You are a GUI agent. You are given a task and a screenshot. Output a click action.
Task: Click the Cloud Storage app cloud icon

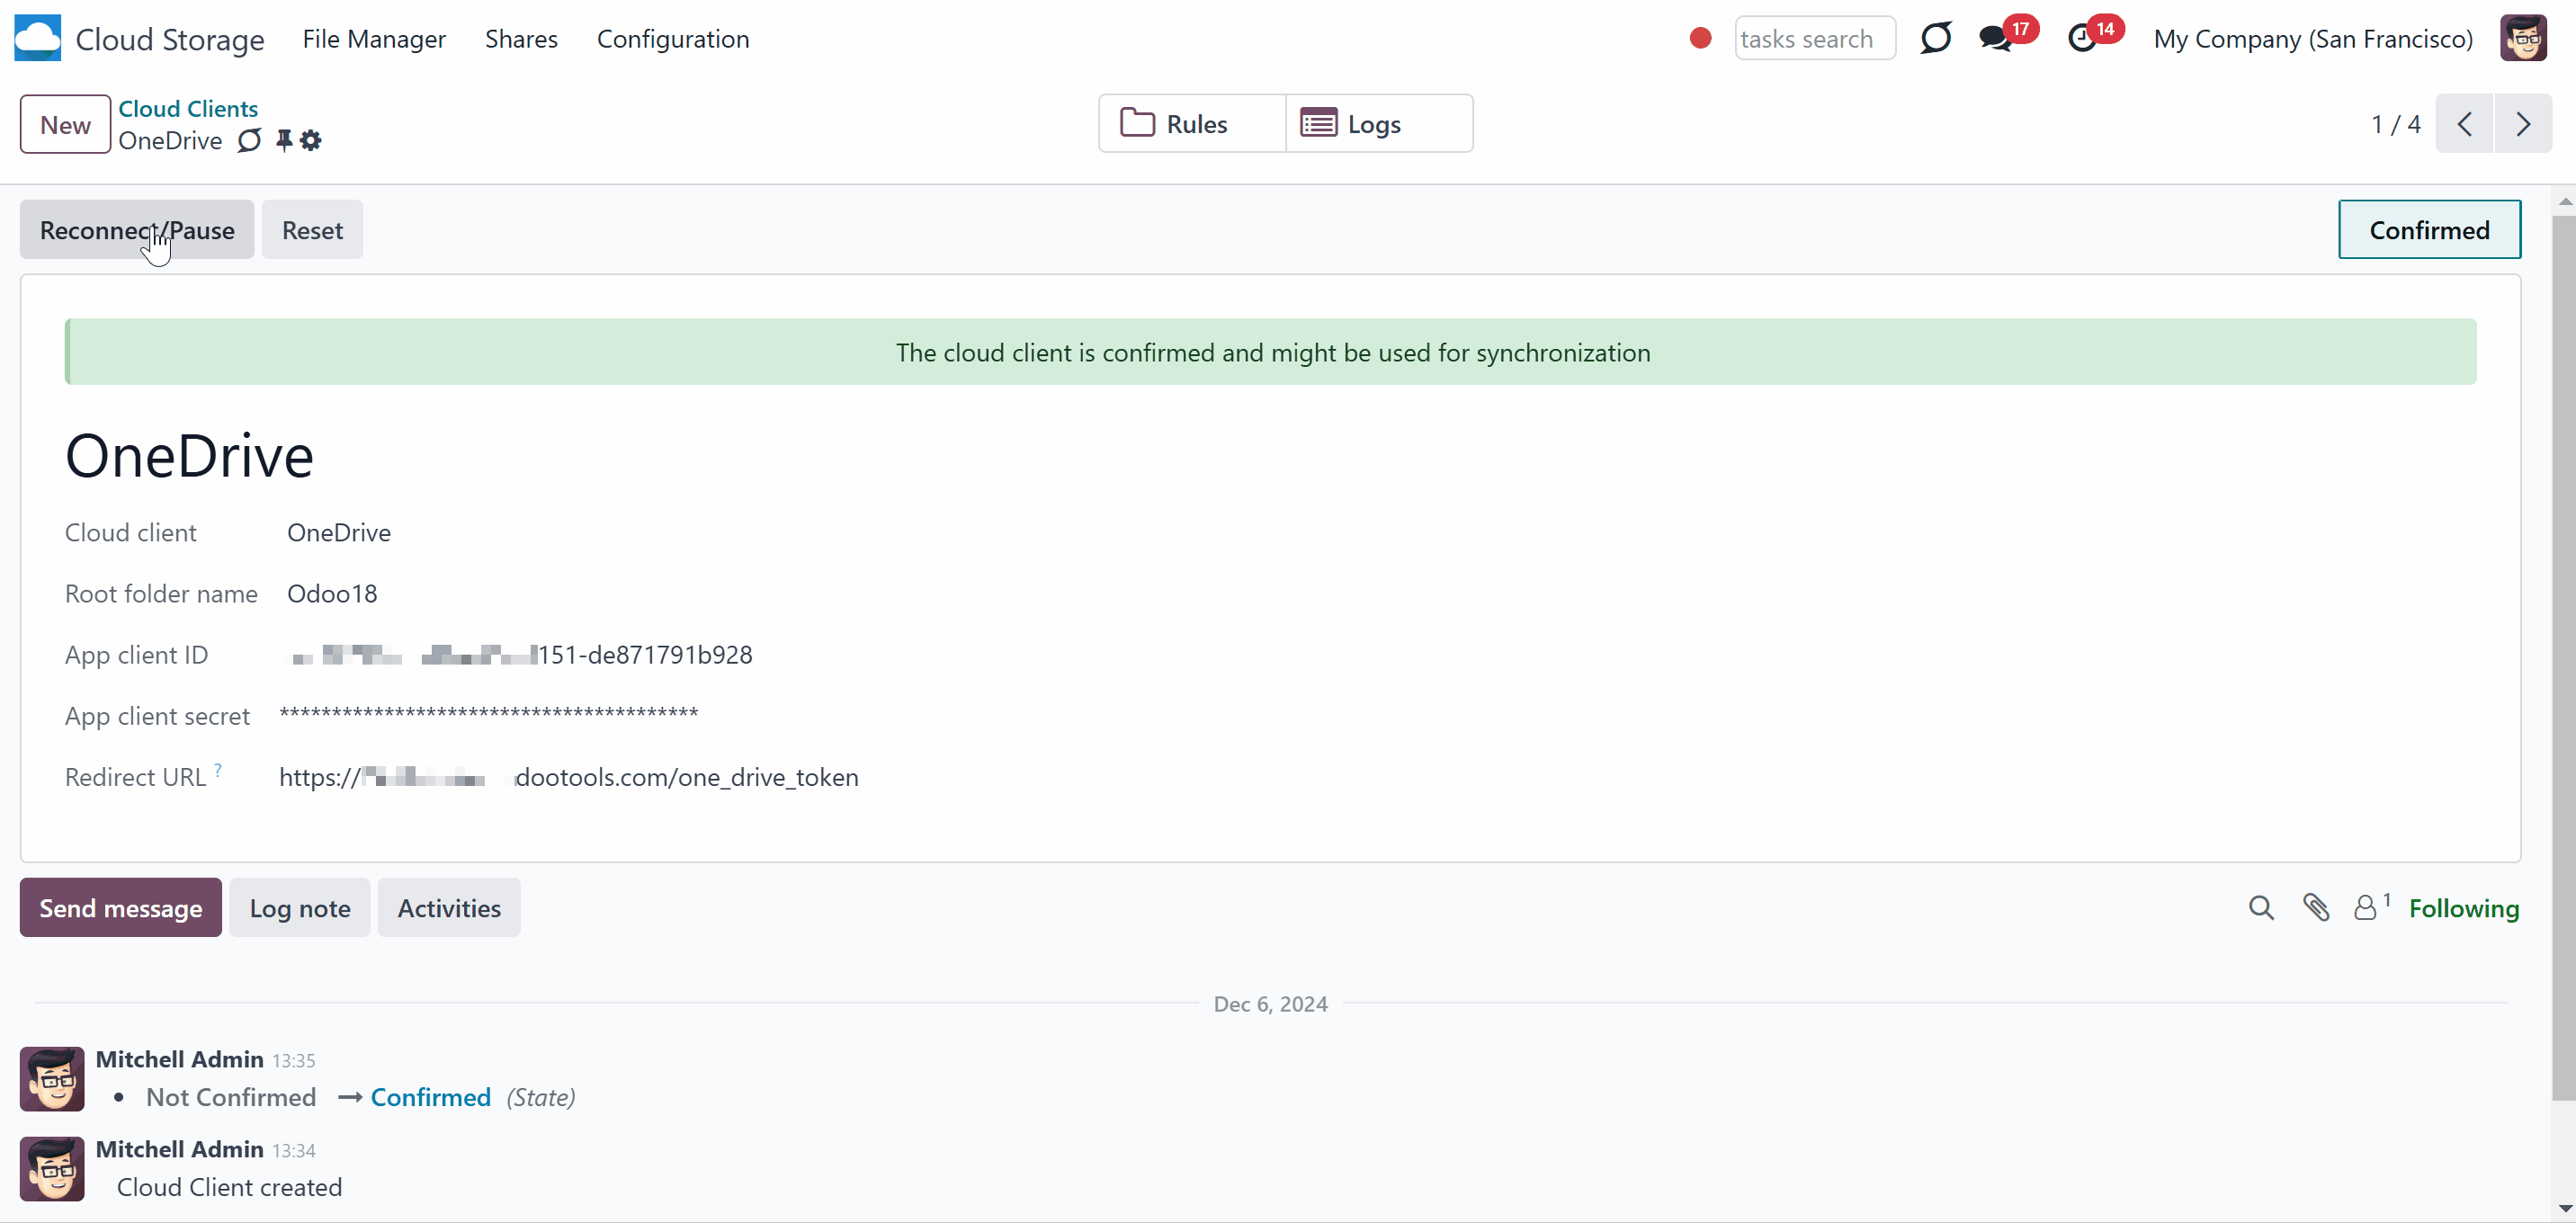38,38
